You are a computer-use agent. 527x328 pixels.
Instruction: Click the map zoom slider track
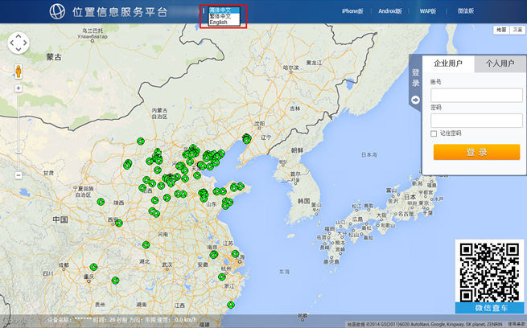tap(18, 129)
